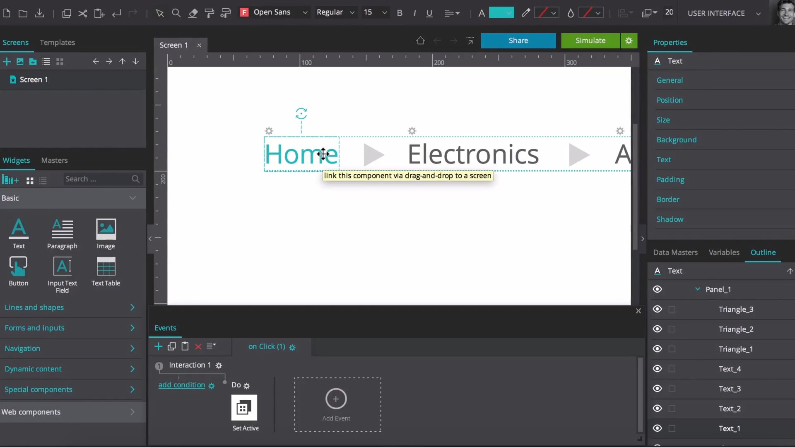
Task: Open the Data Masters tab
Action: [x=675, y=252]
